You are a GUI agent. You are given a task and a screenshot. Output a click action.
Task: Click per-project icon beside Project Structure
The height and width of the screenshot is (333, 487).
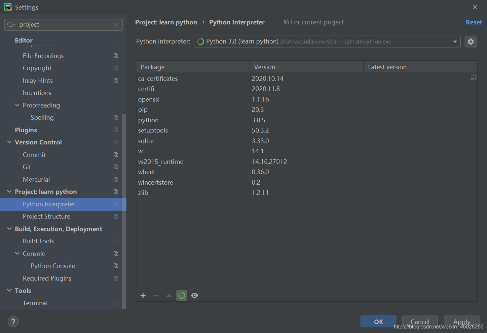click(116, 216)
